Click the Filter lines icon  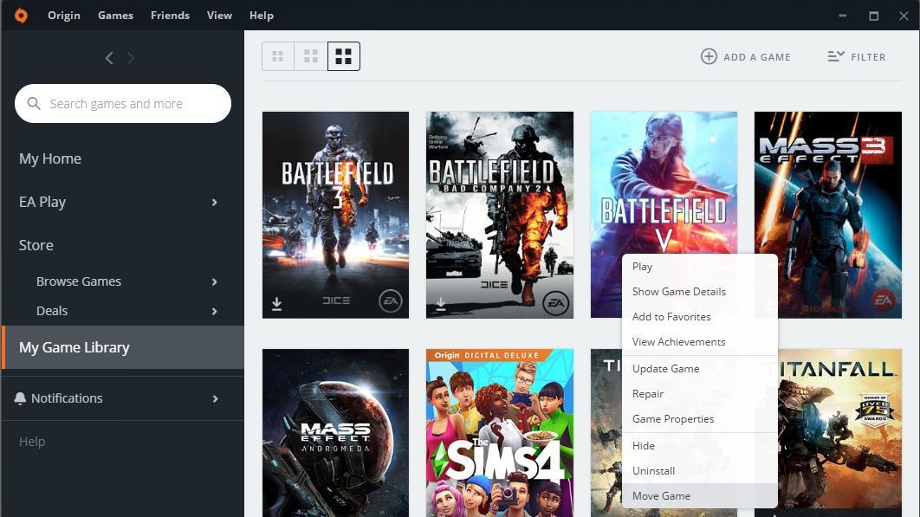pyautogui.click(x=836, y=56)
